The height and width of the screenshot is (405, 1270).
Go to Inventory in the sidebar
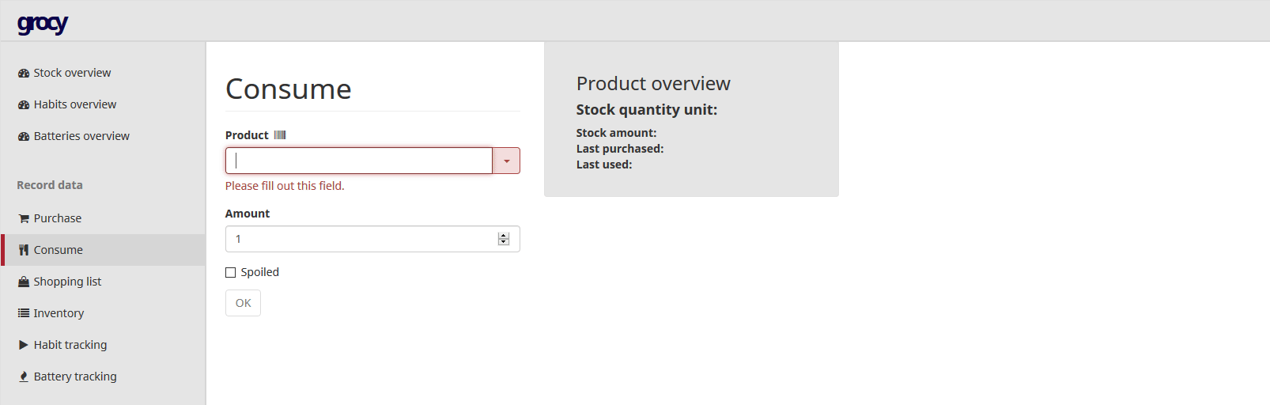click(x=59, y=313)
